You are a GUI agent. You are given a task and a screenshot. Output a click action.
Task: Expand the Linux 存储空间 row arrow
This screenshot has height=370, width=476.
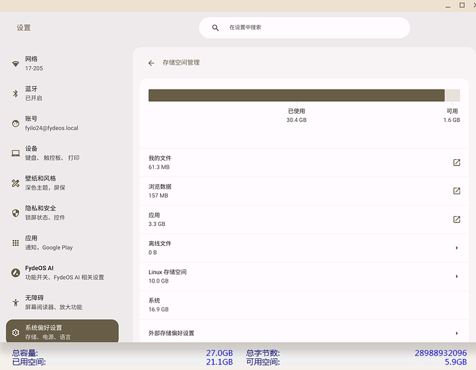click(457, 276)
